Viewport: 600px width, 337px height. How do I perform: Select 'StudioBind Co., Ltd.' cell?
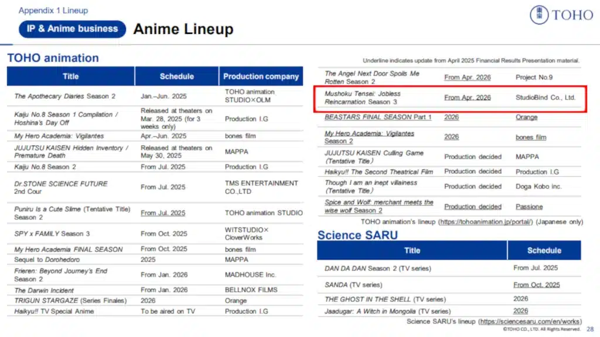coord(546,98)
